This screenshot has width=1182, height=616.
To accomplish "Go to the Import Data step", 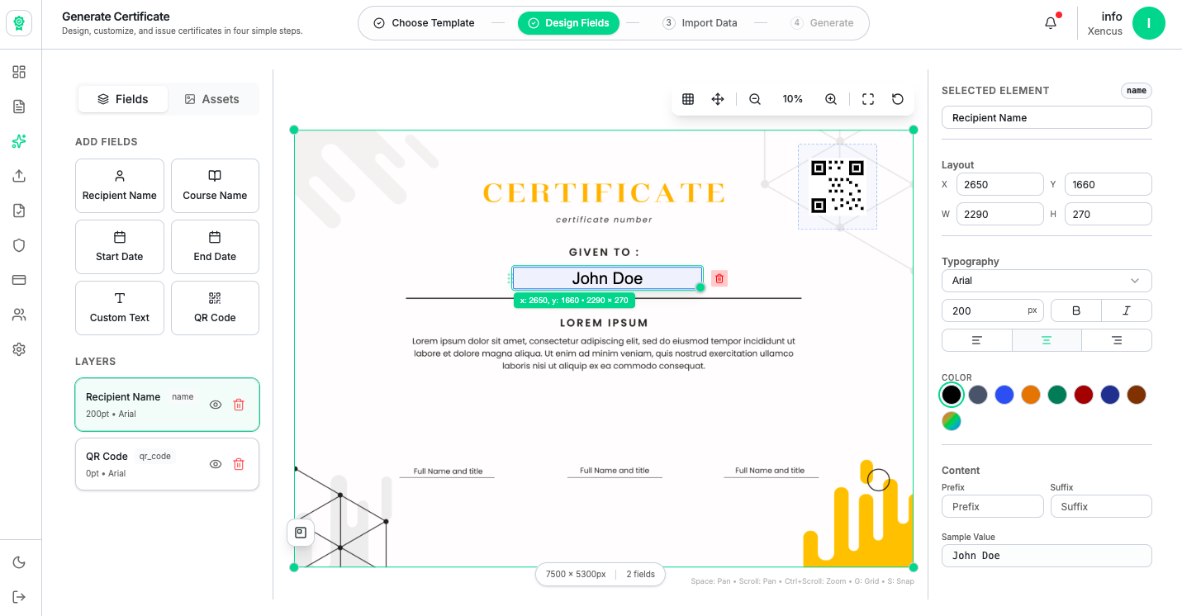I will tap(700, 23).
